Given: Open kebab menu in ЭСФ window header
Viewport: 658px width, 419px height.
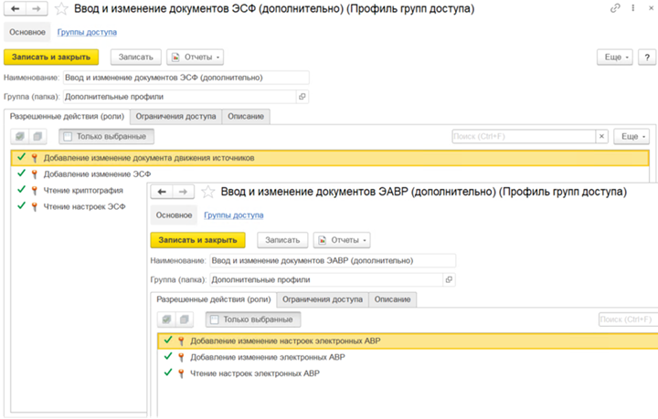Looking at the screenshot, I should pos(632,8).
